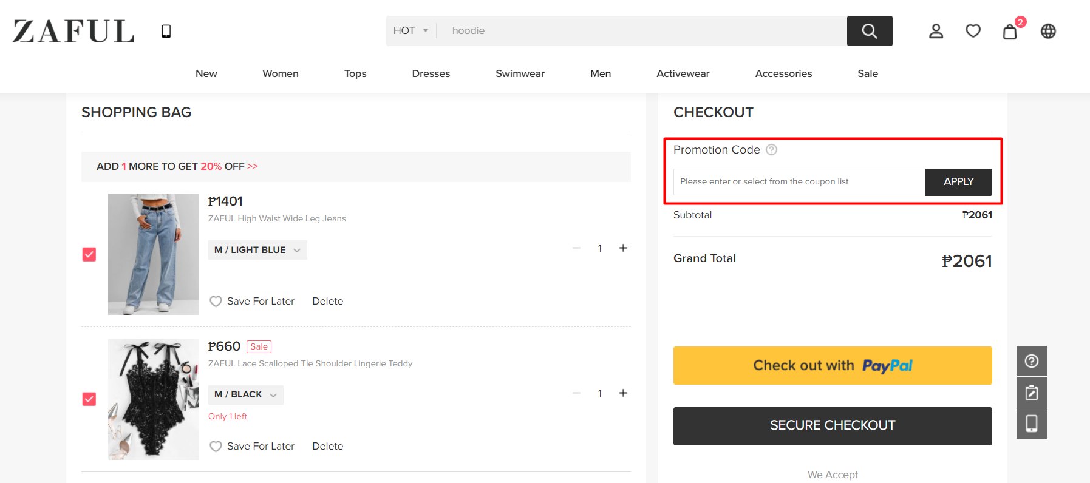
Task: Click heart icon for Lingerie Teddy
Action: [x=216, y=446]
